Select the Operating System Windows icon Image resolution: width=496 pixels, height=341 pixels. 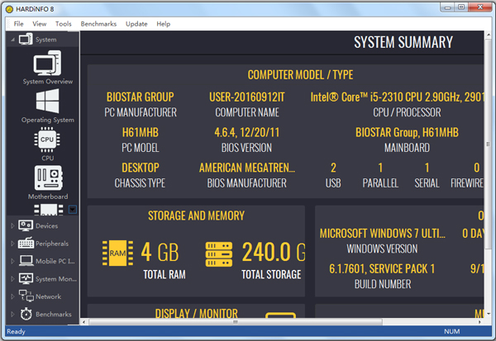pyautogui.click(x=47, y=101)
